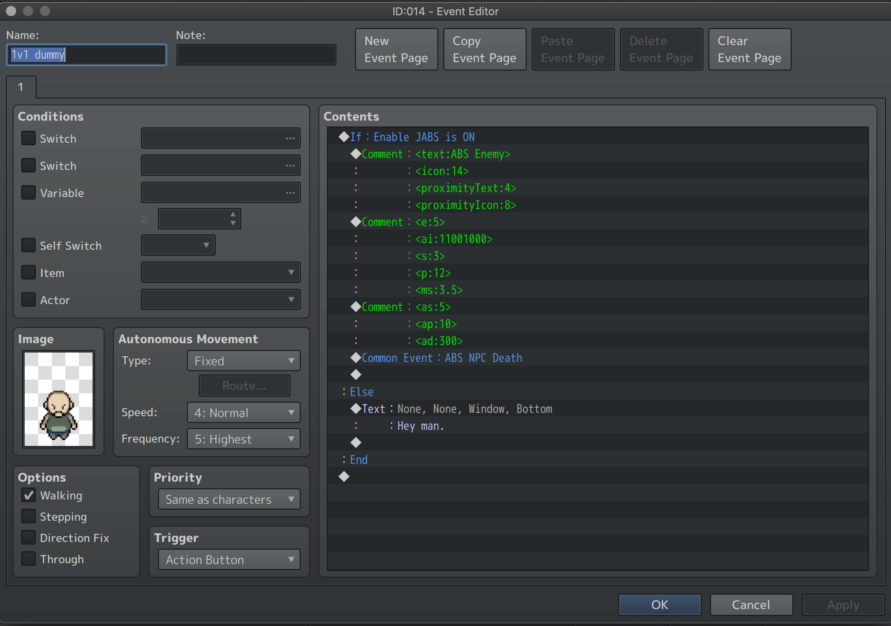Open the Frequency dropdown showing 5: Highest
Viewport: 891px width, 626px height.
click(x=244, y=439)
